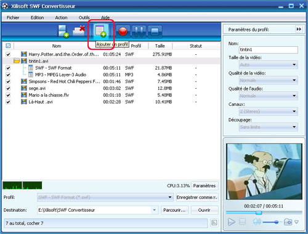The width and height of the screenshot is (308, 234).
Task: Open the Action menu
Action: [x=61, y=17]
